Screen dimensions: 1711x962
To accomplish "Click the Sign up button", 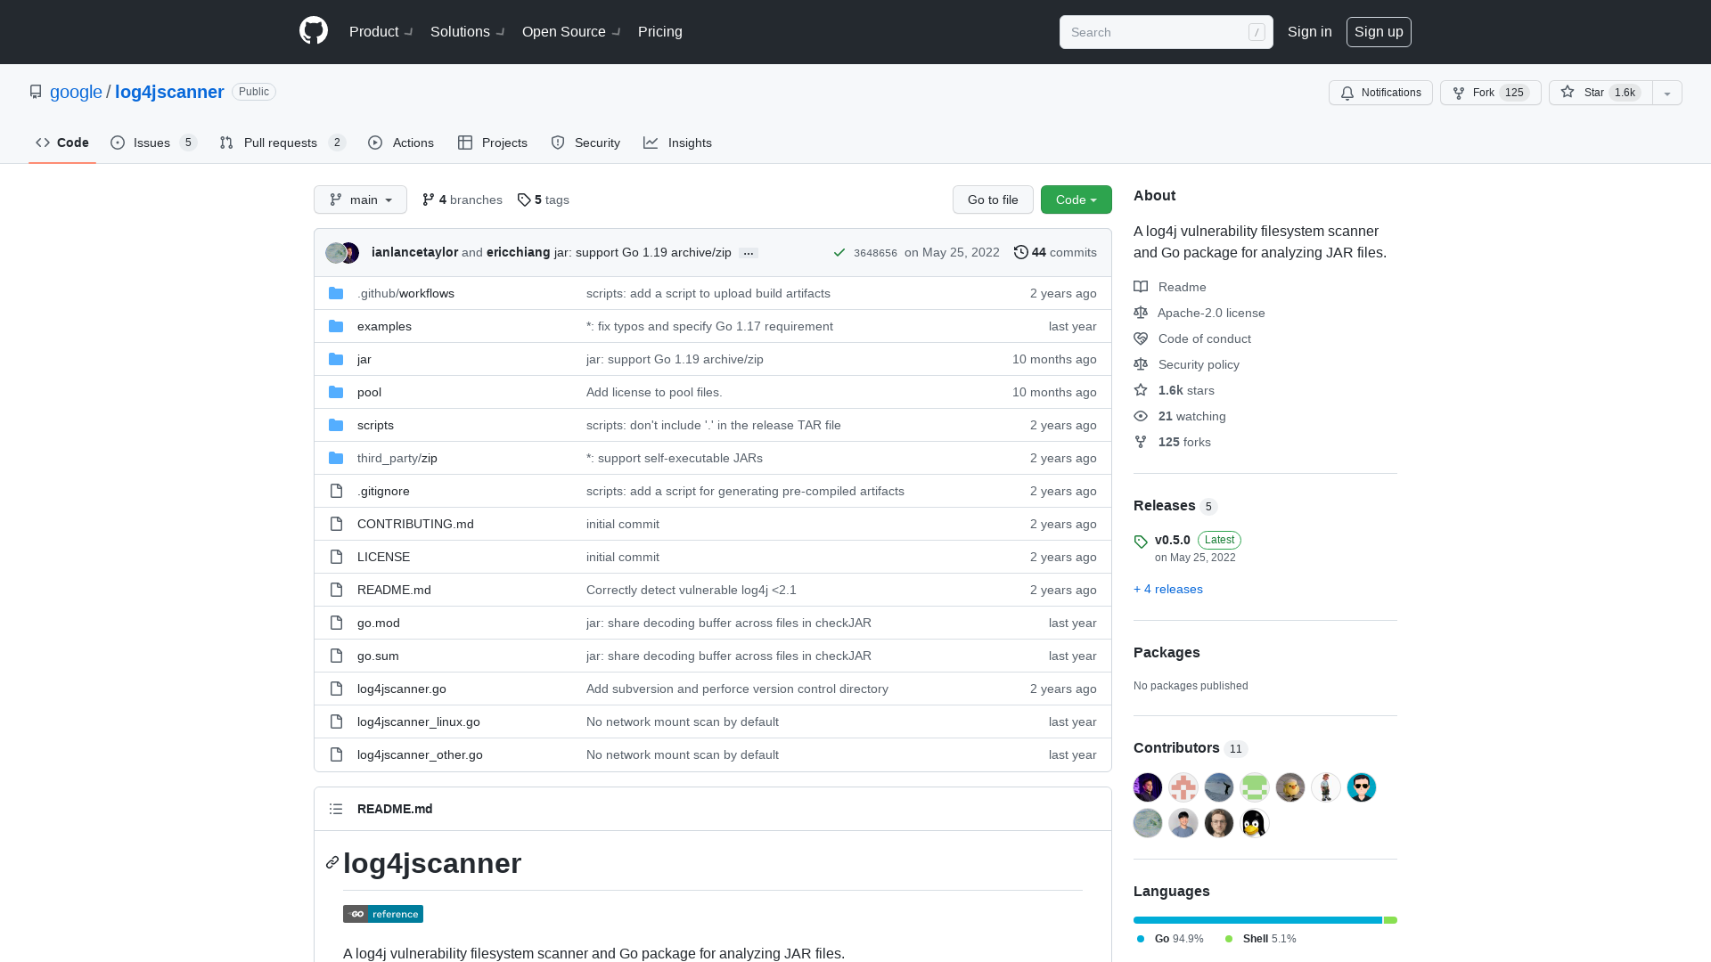I will [x=1379, y=31].
